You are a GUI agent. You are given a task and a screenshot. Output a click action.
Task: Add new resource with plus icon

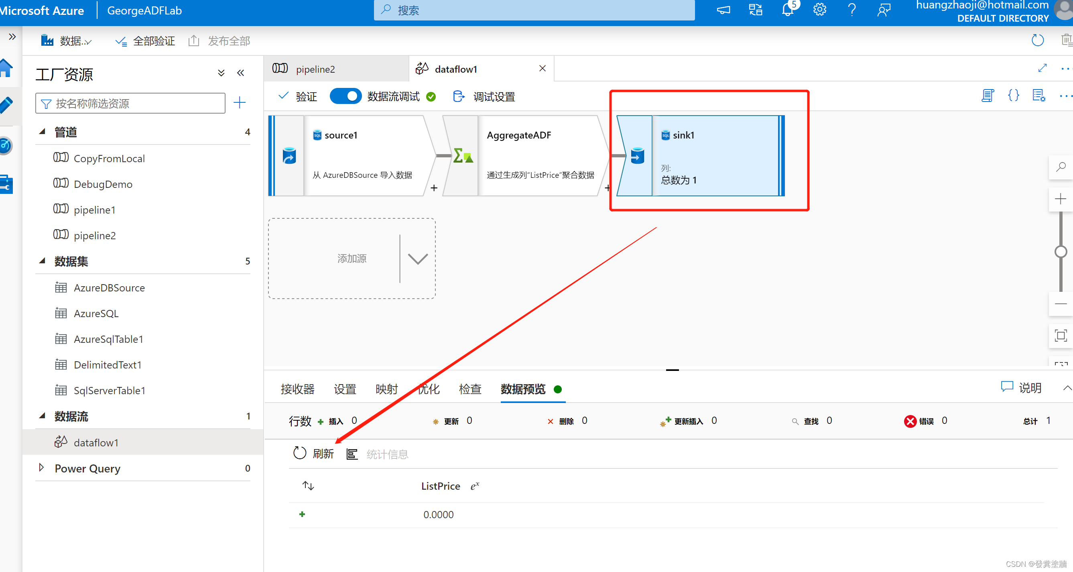240,103
